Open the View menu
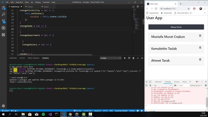The height and width of the screenshot is (117, 208). (x=27, y=2)
